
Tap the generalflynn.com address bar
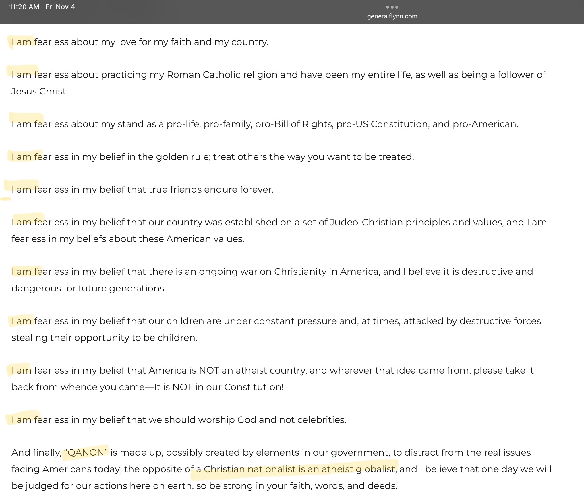(392, 16)
